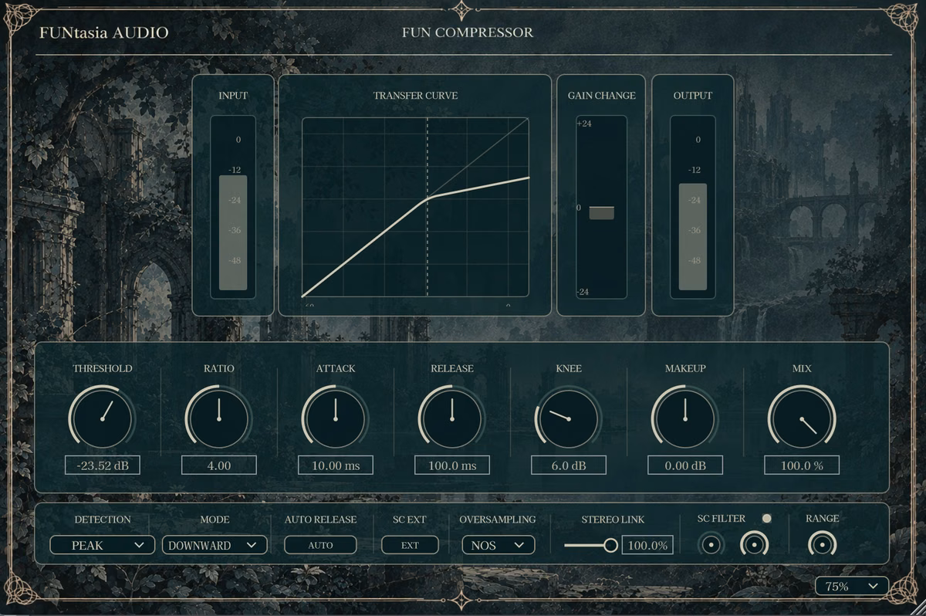Click the Attack knob

(x=335, y=418)
